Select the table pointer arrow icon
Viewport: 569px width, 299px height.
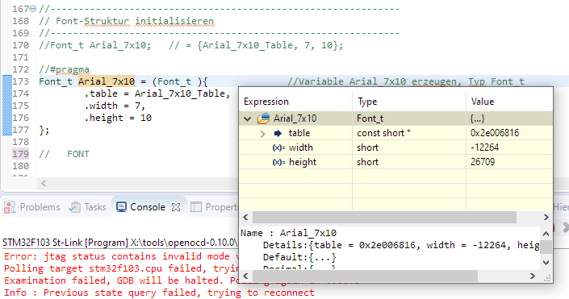tap(278, 133)
